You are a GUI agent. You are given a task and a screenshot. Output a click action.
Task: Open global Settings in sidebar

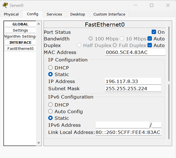coord(20,30)
